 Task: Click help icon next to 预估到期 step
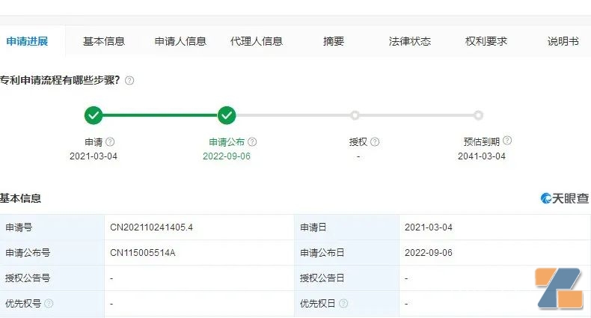pyautogui.click(x=507, y=141)
